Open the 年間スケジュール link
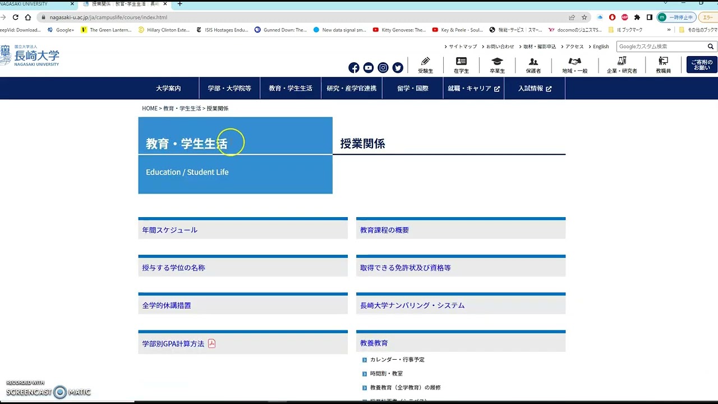Screen dimensions: 718x404 pyautogui.click(x=170, y=230)
